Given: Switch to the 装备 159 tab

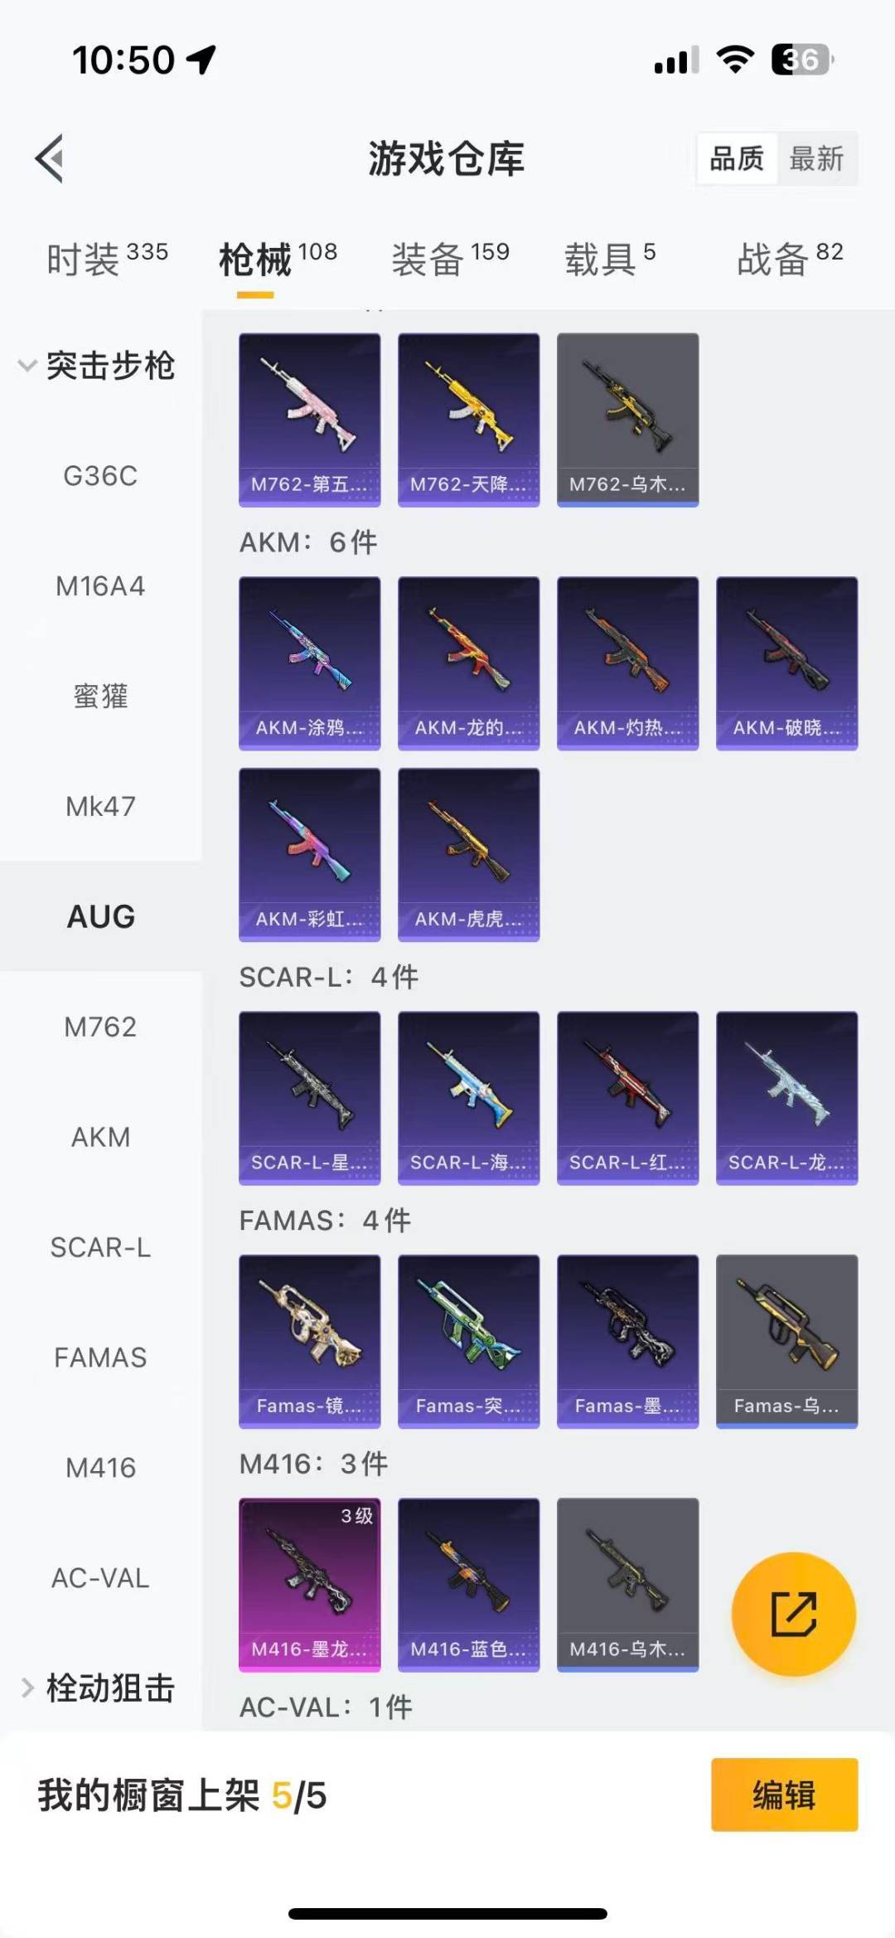Looking at the screenshot, I should point(450,259).
